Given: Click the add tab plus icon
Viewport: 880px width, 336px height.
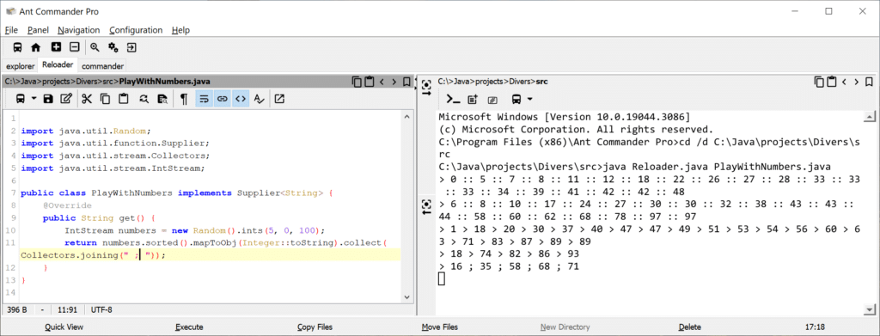Looking at the screenshot, I should [56, 47].
